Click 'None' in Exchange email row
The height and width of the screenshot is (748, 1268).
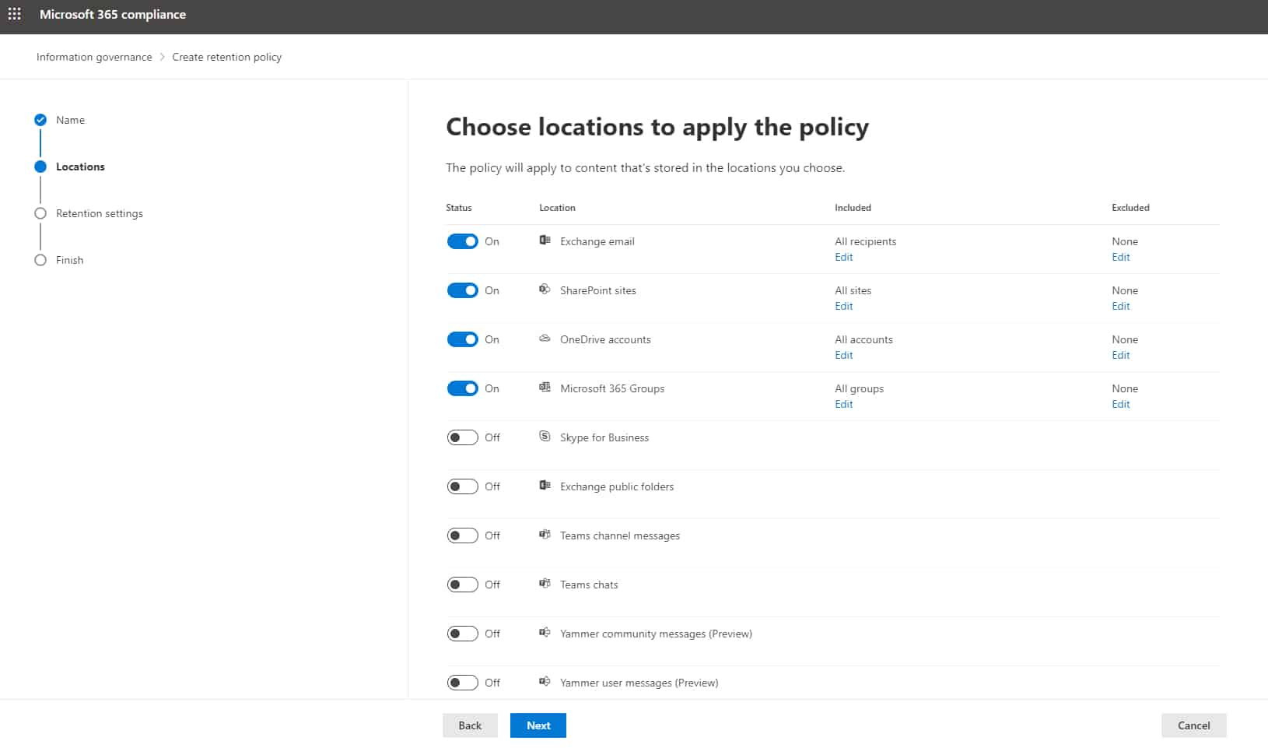pos(1125,241)
